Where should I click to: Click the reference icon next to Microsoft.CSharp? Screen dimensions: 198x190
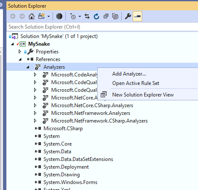pos(38,129)
